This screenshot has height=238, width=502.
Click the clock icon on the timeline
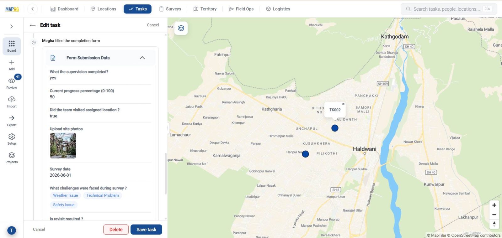34,43
